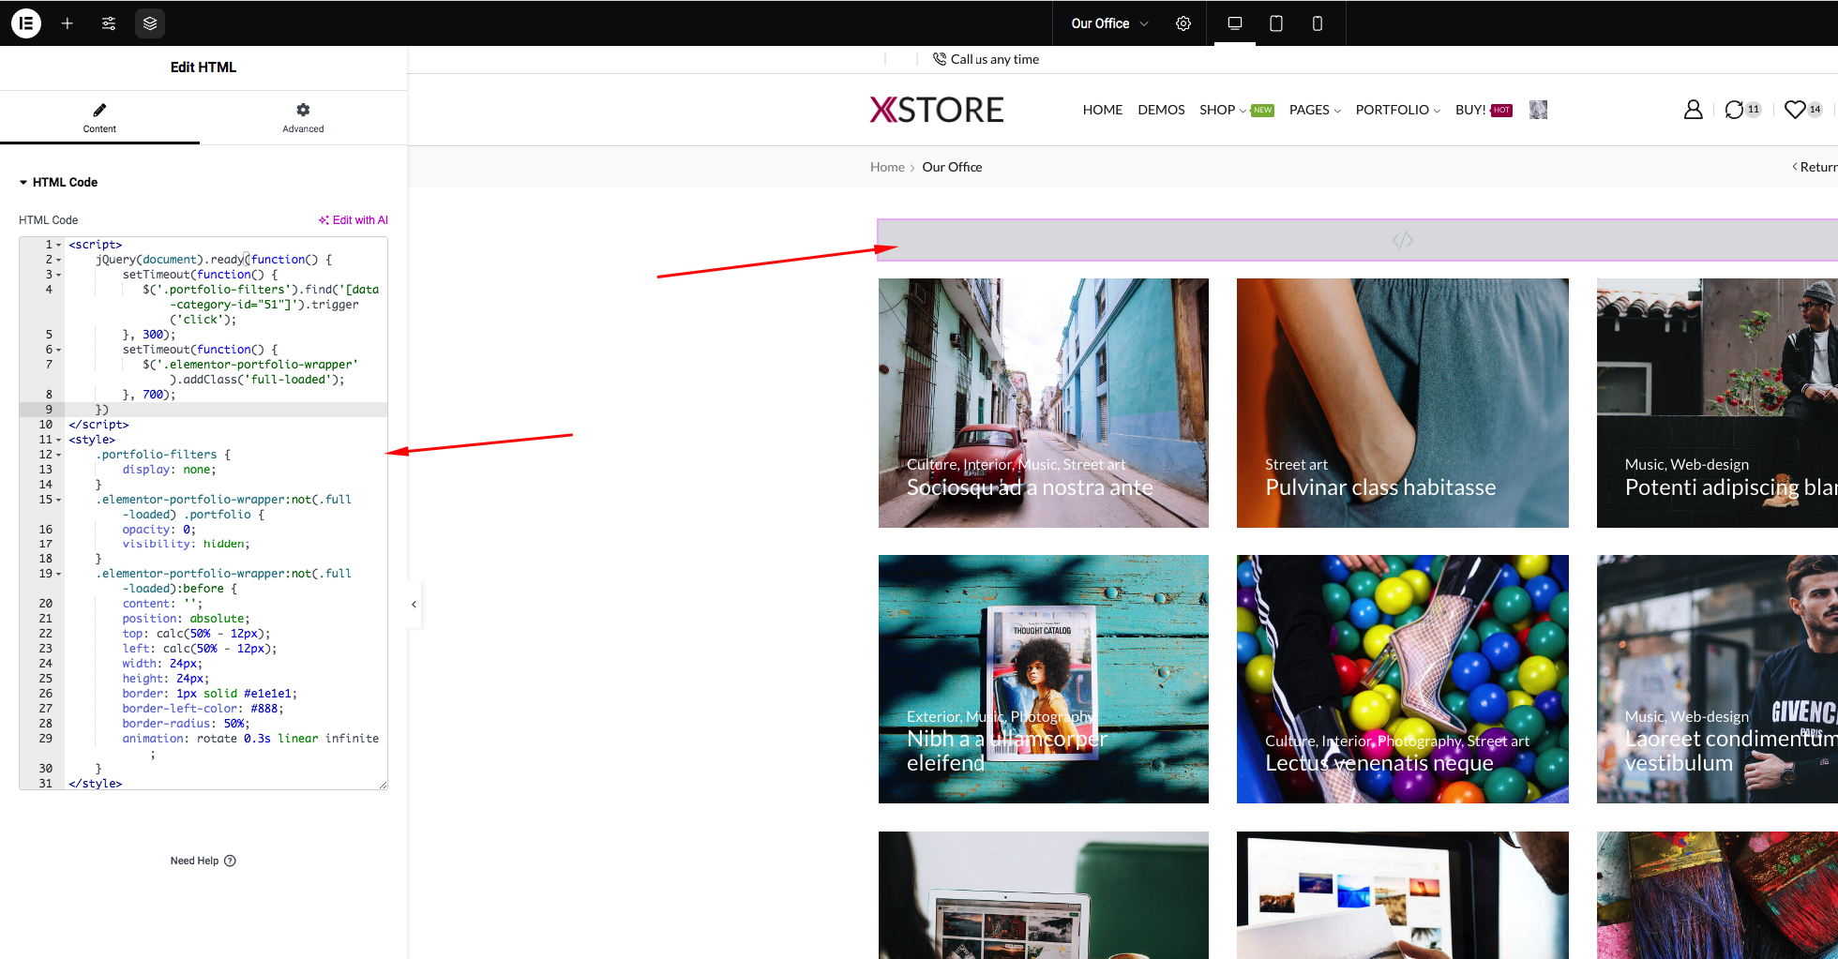Open the PORTFOLIO menu dropdown
The width and height of the screenshot is (1838, 959).
coord(1397,110)
